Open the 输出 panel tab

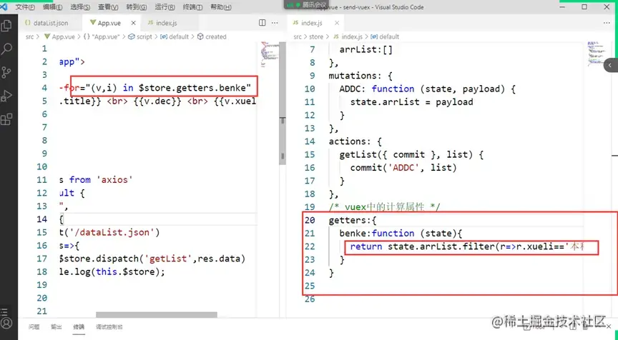[57, 326]
